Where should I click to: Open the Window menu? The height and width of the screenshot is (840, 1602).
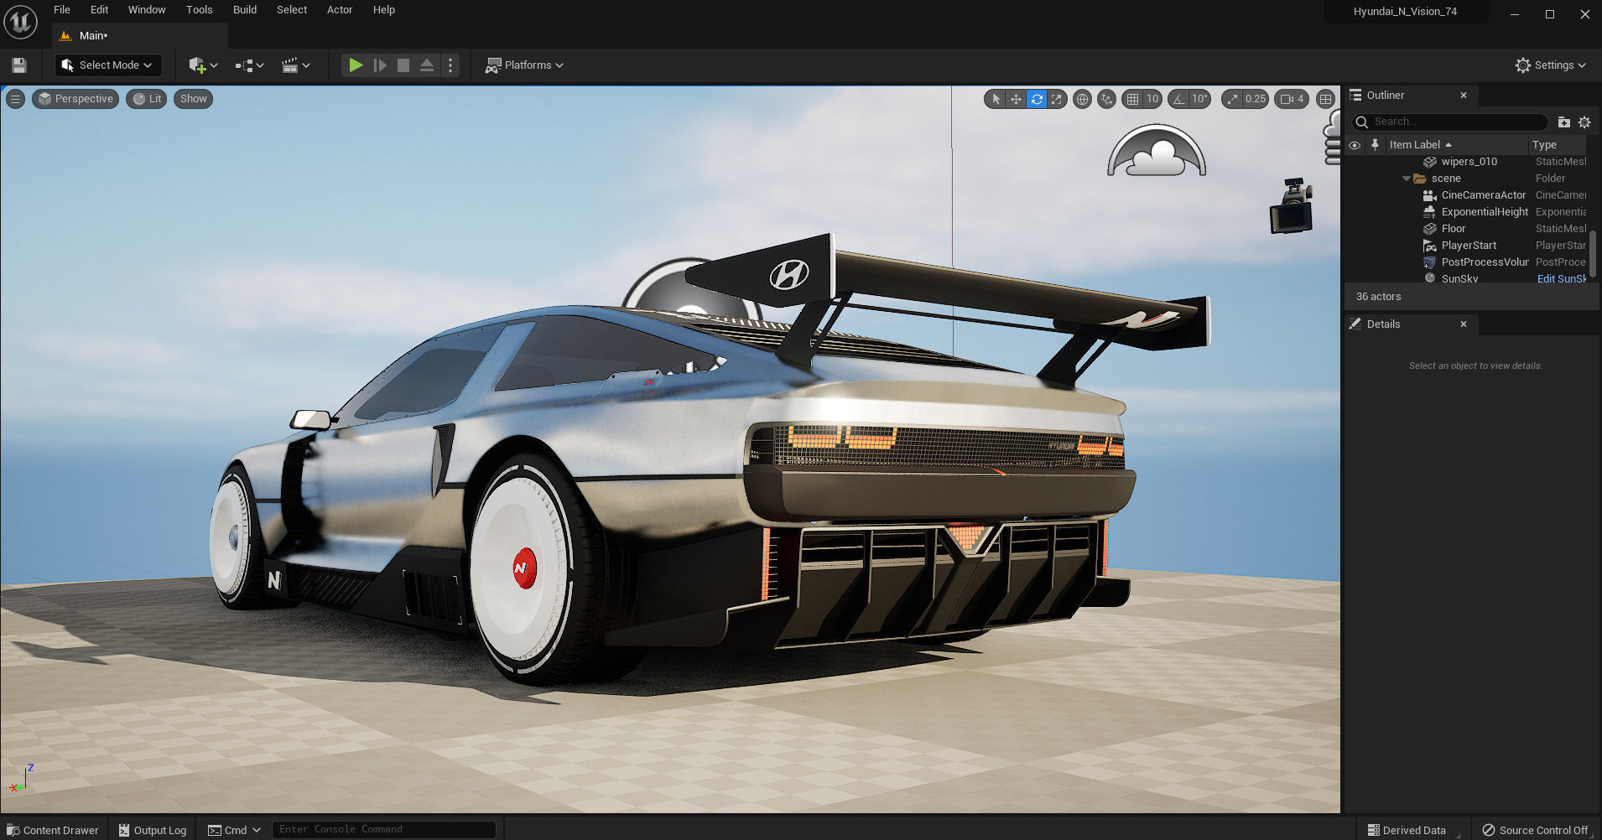pyautogui.click(x=147, y=10)
